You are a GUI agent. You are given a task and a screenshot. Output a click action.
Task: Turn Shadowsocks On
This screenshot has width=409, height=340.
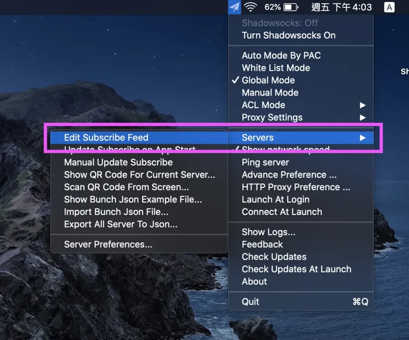[301, 35]
